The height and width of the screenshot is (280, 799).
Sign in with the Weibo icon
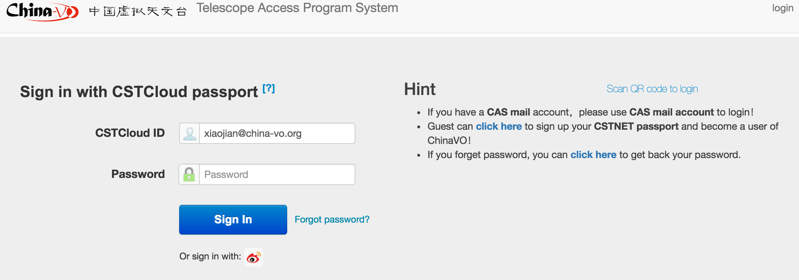254,257
